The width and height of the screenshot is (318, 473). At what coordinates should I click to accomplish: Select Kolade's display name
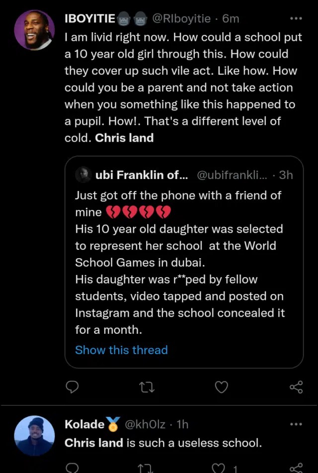[x=86, y=424]
